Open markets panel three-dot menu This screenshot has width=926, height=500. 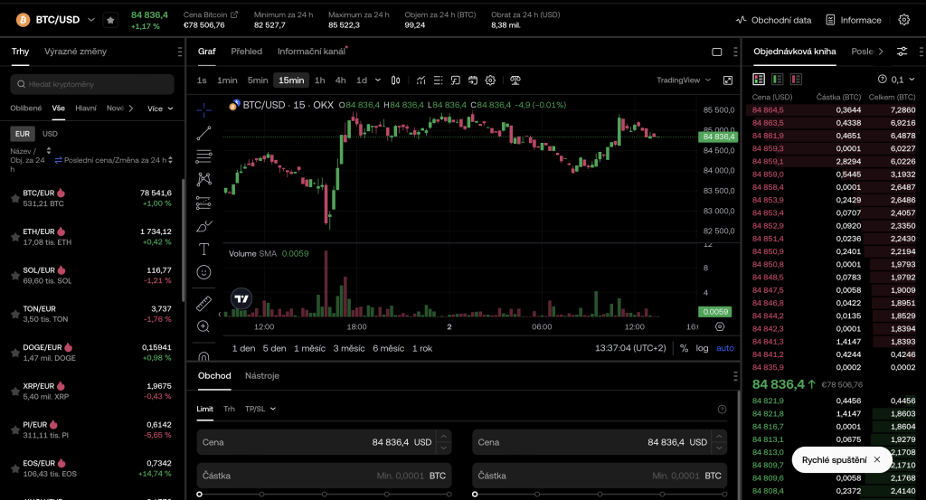[x=180, y=52]
